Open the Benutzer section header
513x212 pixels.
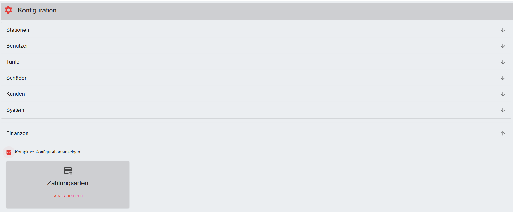pyautogui.click(x=17, y=46)
